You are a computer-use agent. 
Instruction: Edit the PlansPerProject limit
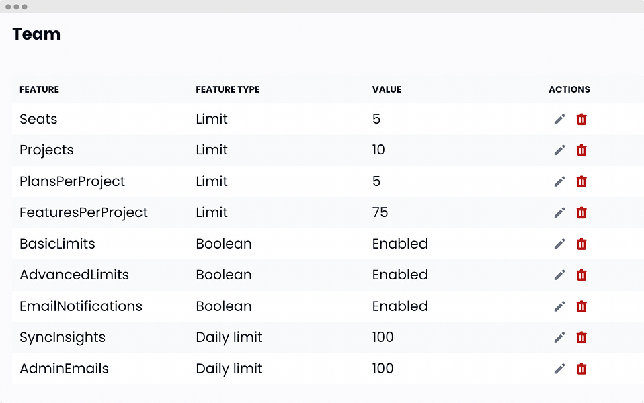pyautogui.click(x=559, y=182)
